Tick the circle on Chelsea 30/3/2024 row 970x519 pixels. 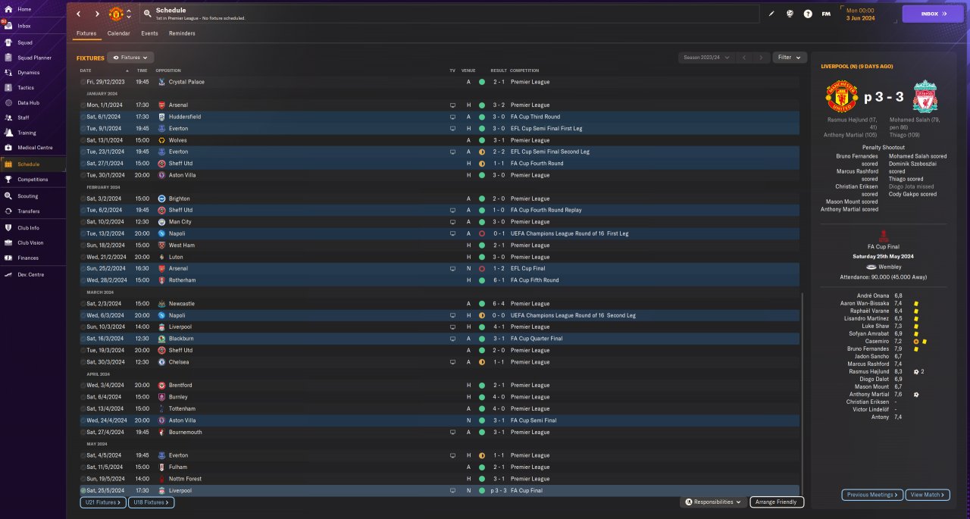coord(83,362)
